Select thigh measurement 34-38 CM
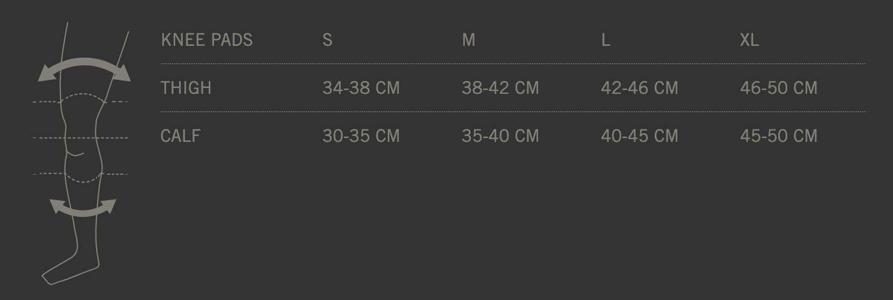This screenshot has height=300, width=893. click(x=361, y=88)
